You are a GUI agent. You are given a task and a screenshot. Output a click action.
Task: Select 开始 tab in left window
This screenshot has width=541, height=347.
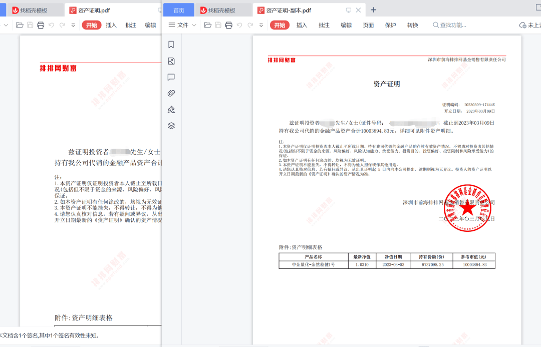pyautogui.click(x=92, y=25)
